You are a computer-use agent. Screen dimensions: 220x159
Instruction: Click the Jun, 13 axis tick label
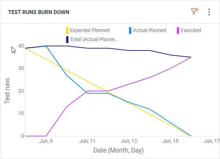pyautogui.click(x=129, y=141)
